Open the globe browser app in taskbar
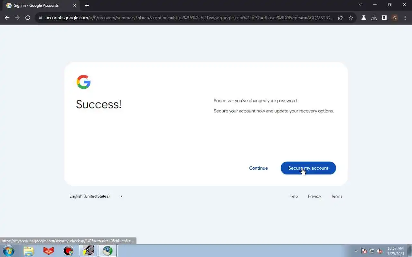412x257 pixels. point(108,251)
